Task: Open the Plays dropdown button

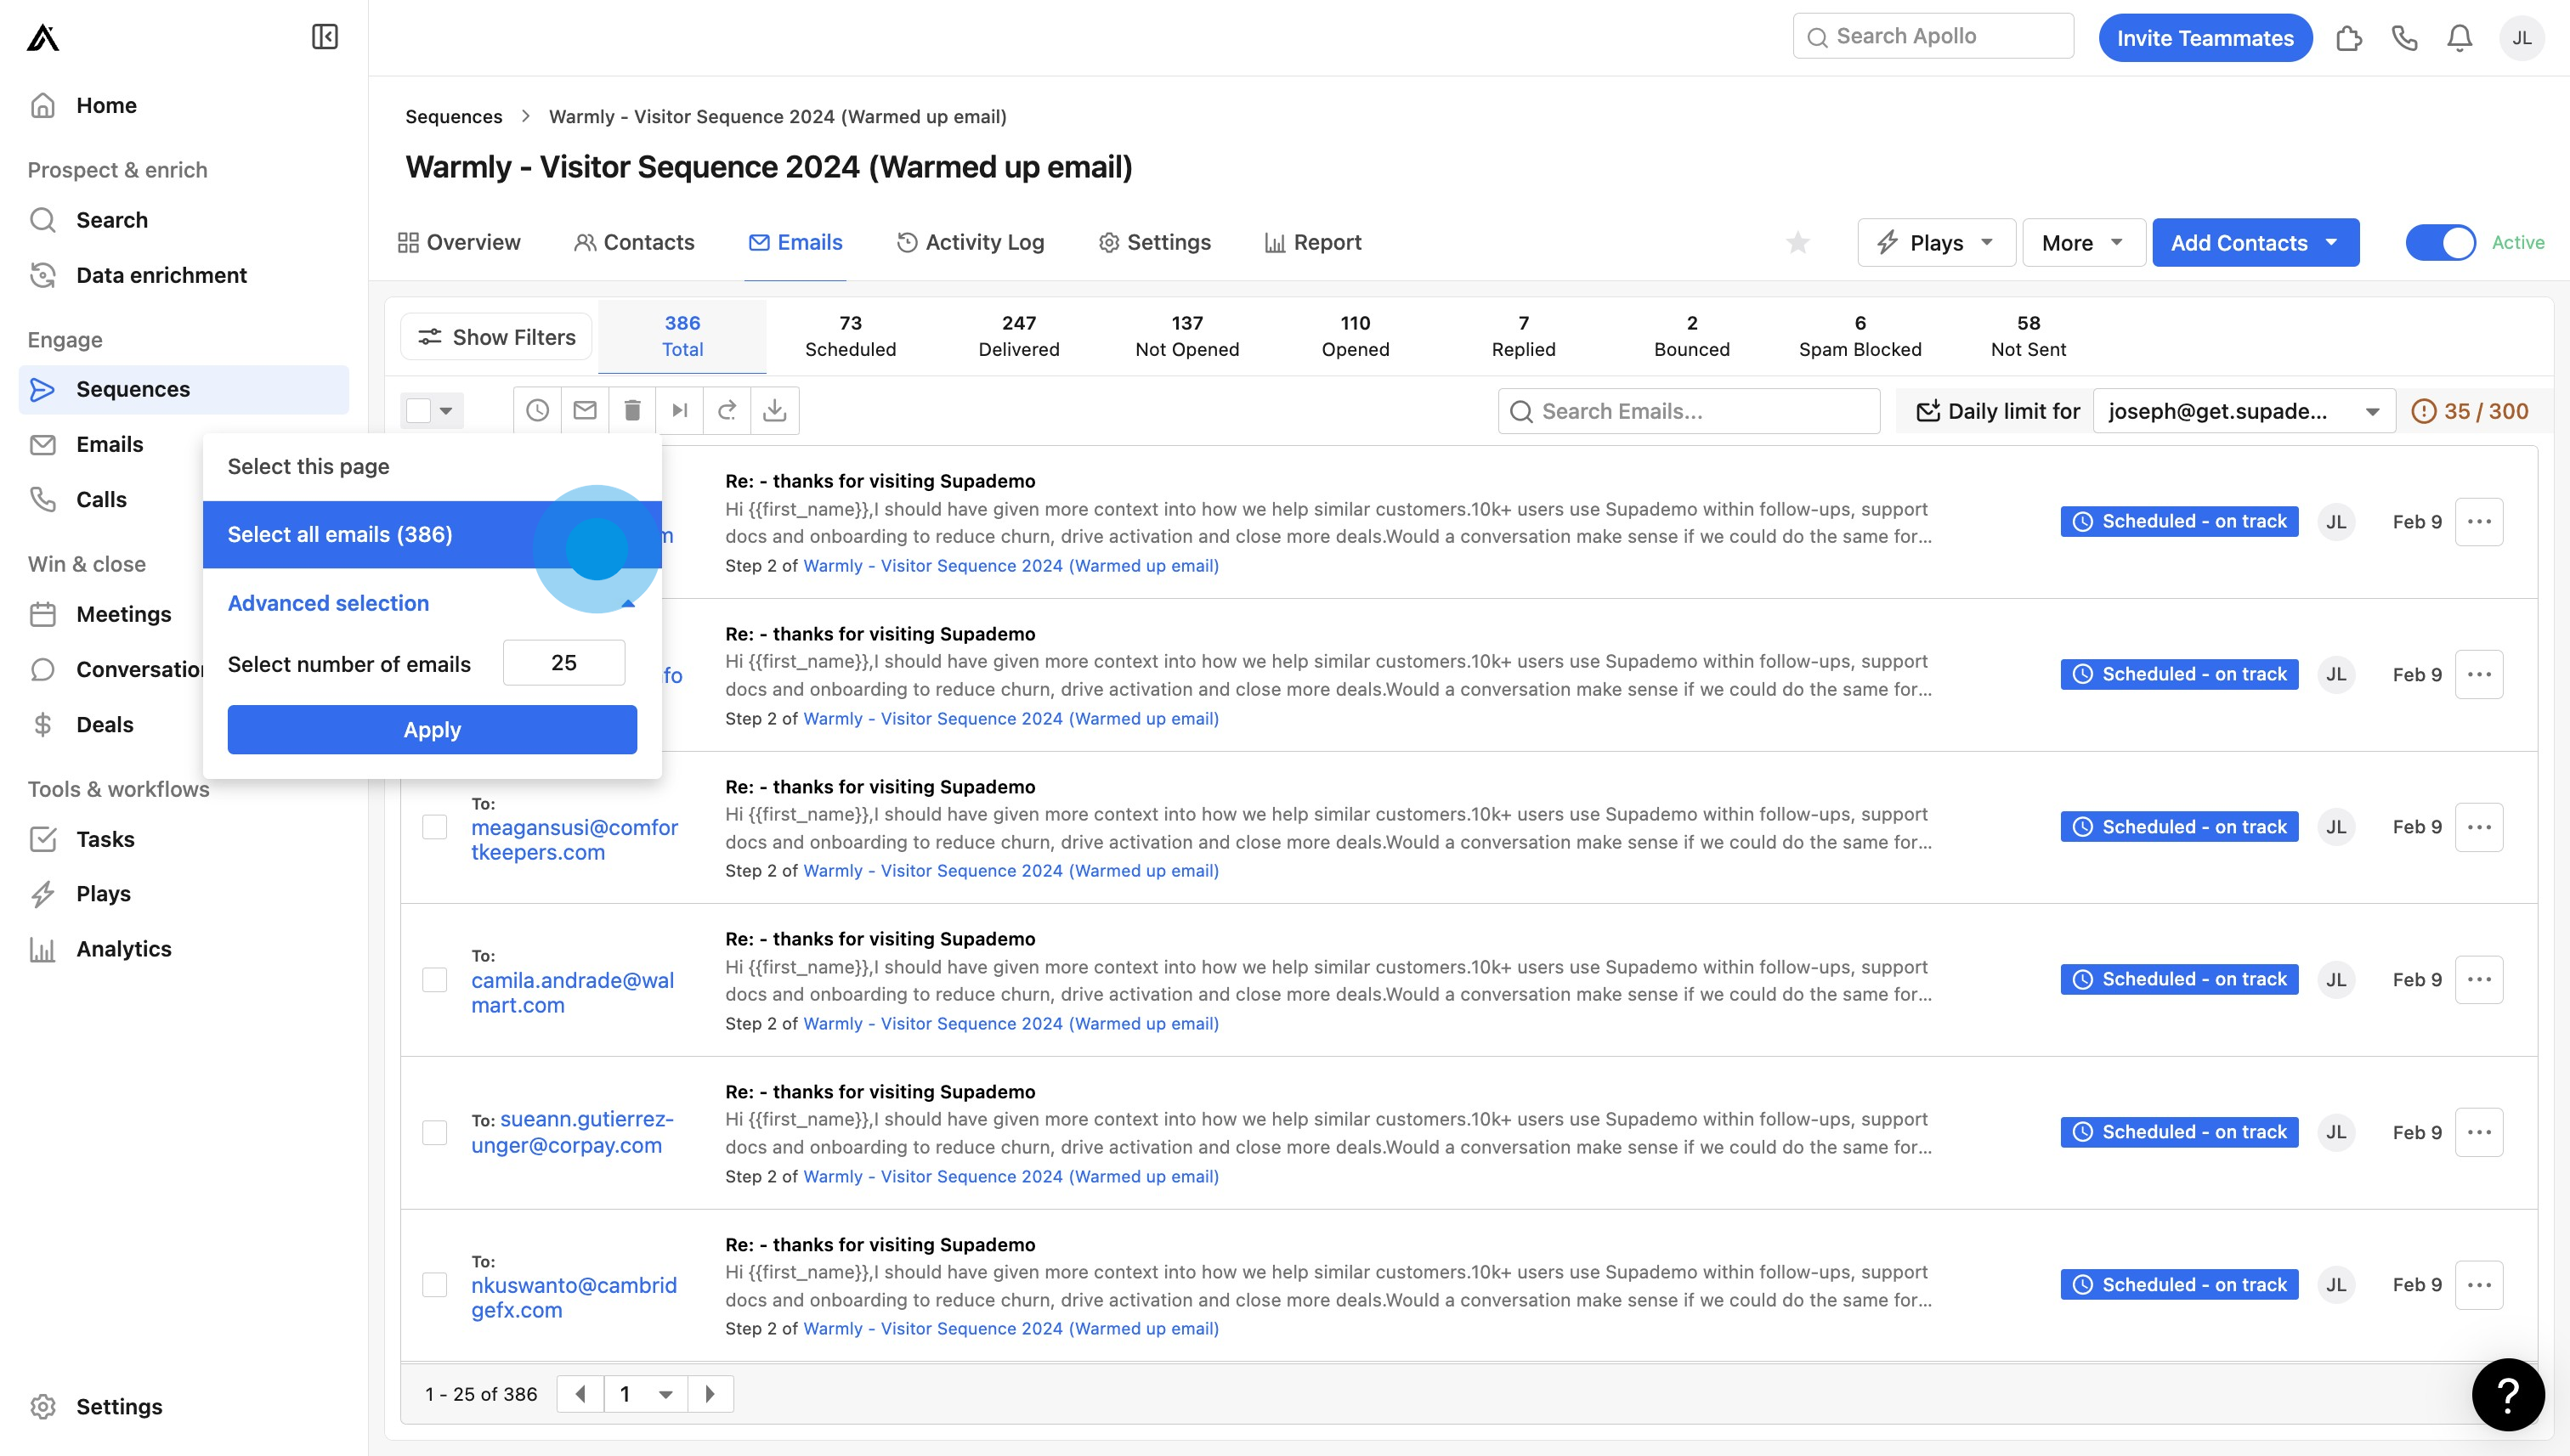Action: point(1935,243)
